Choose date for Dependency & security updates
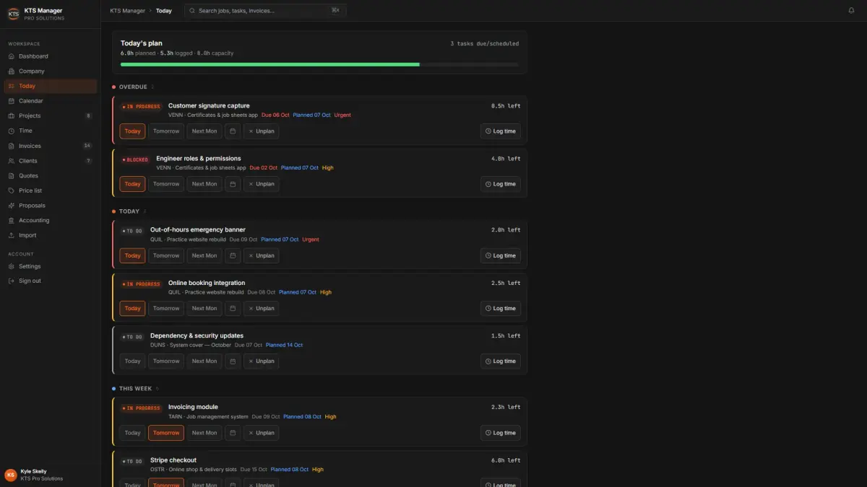867x487 pixels. click(x=233, y=361)
